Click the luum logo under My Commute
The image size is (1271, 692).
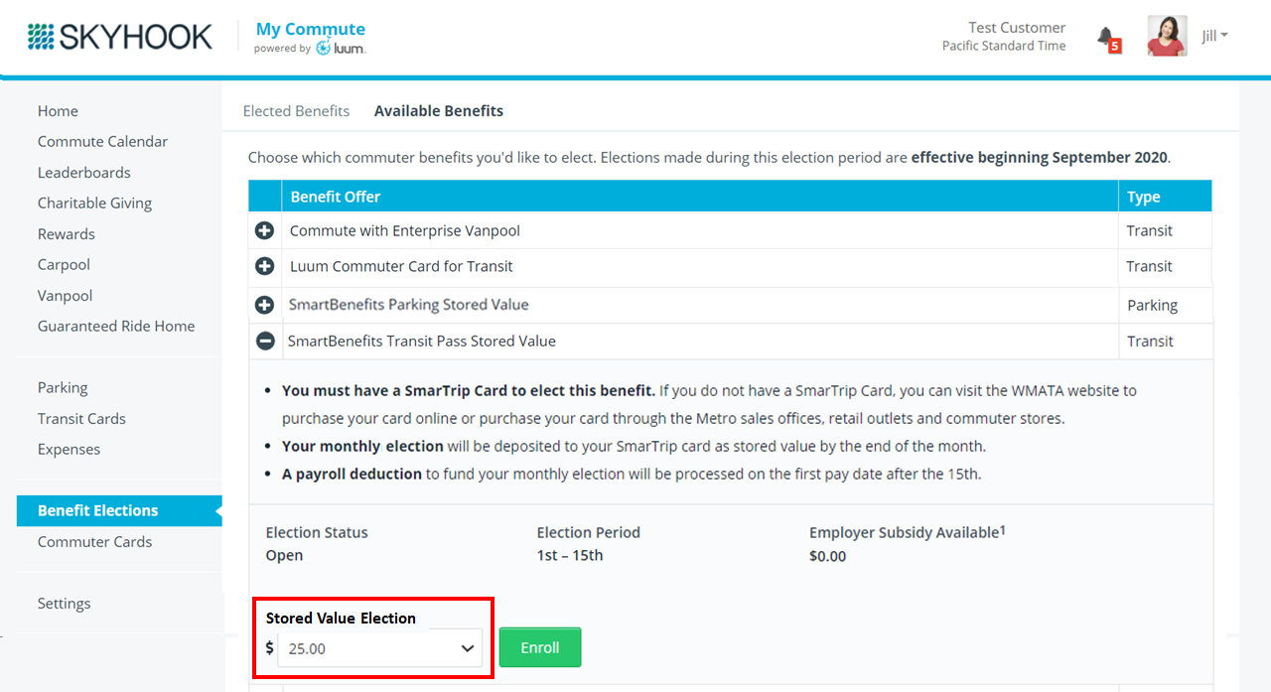pyautogui.click(x=341, y=48)
